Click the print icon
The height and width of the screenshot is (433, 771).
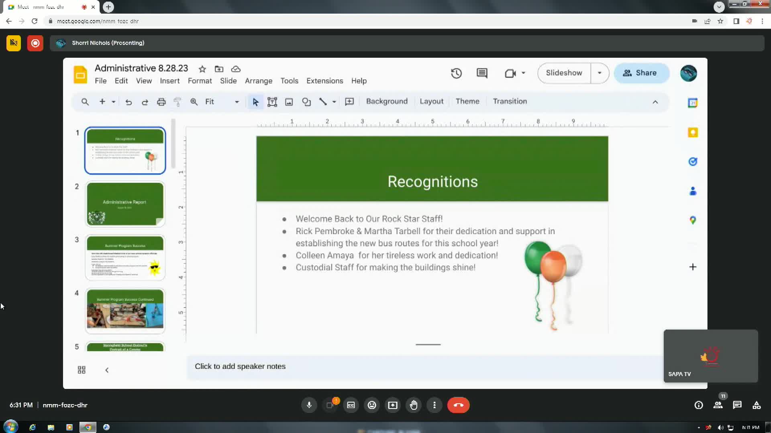(161, 102)
